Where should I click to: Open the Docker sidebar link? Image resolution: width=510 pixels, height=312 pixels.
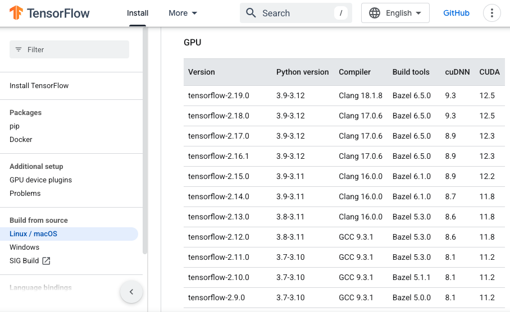coord(21,140)
